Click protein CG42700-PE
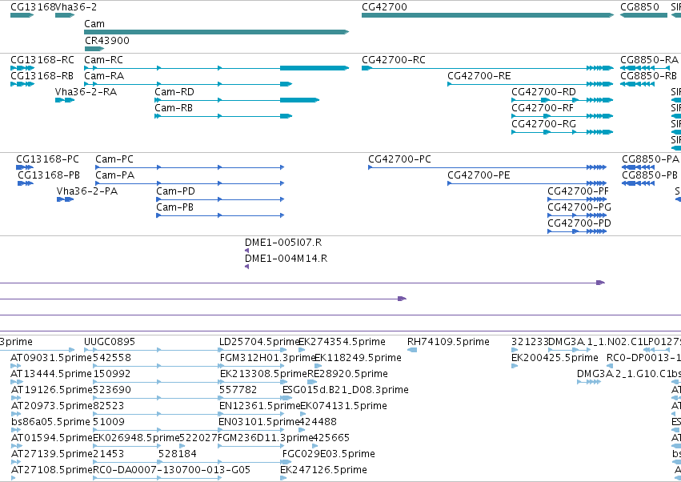This screenshot has height=482, width=681. point(527,183)
